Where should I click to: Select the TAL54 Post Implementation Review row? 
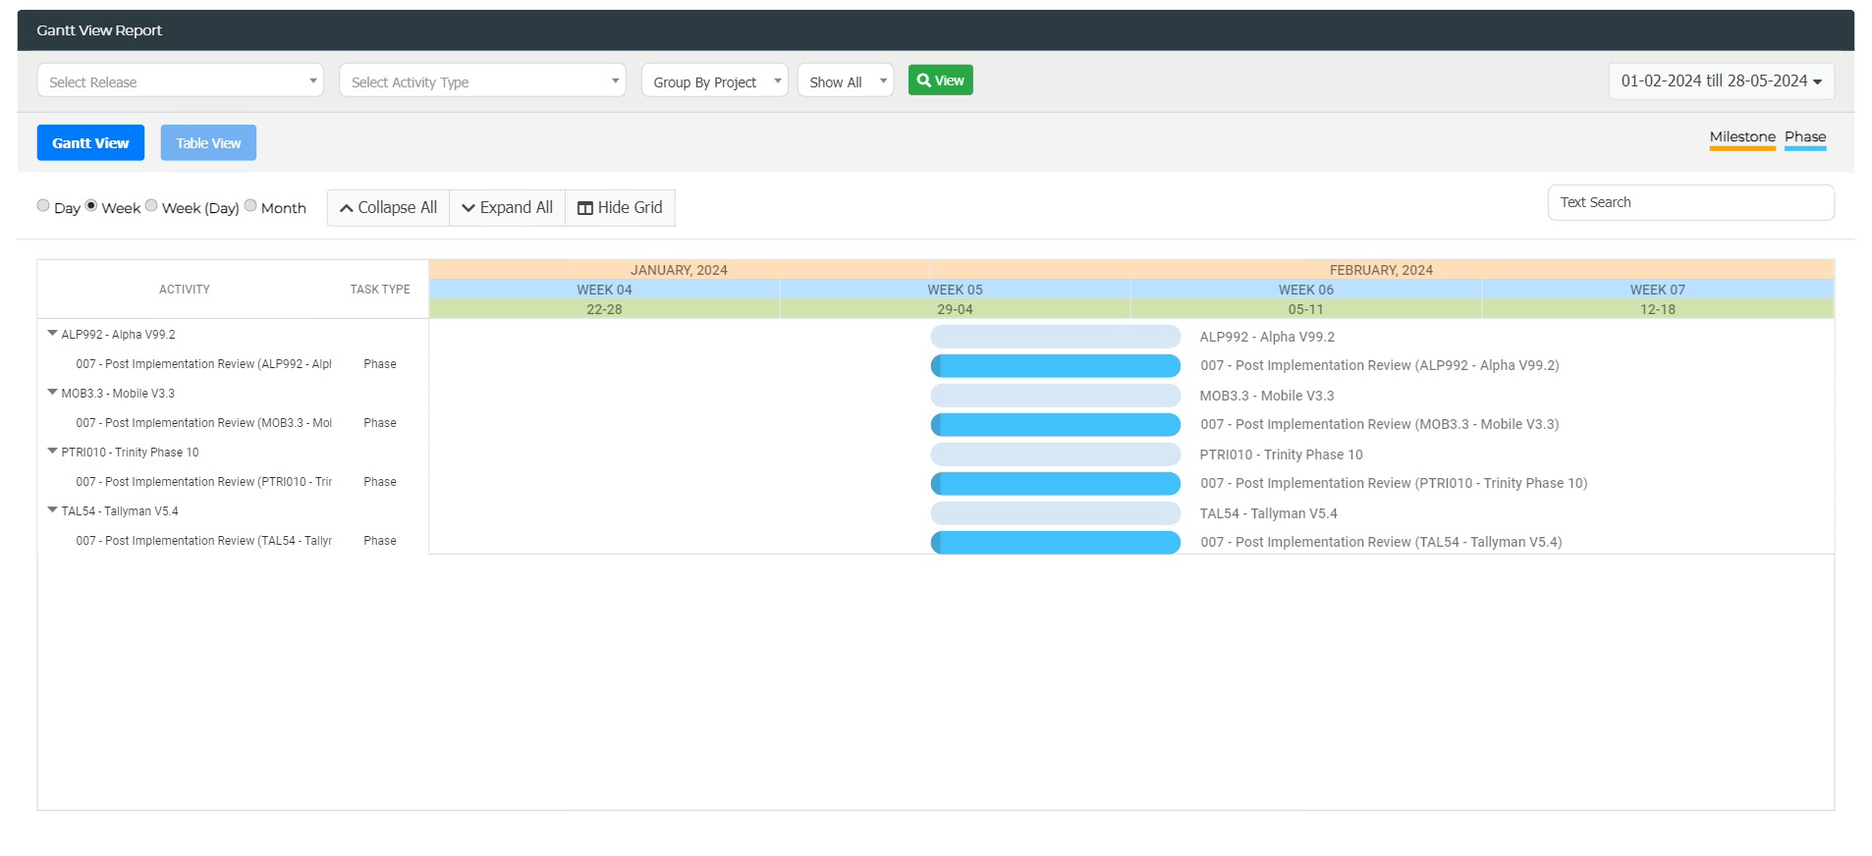(x=233, y=541)
